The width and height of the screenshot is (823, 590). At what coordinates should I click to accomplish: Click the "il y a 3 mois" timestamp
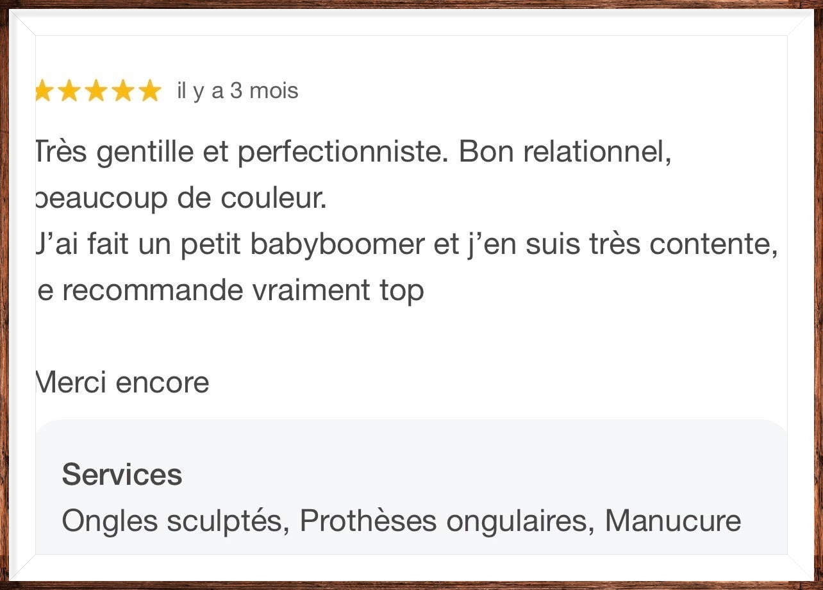[237, 91]
